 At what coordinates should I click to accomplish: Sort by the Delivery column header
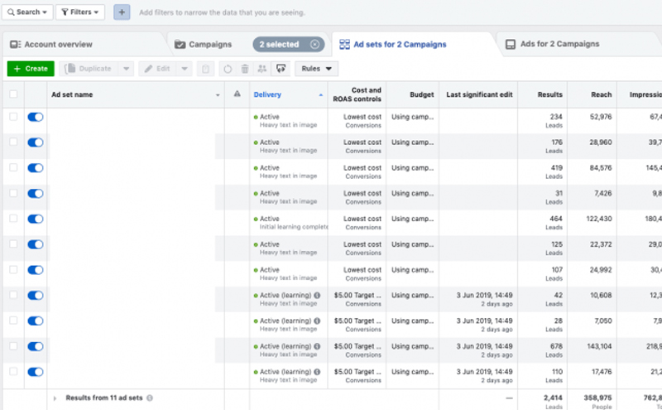267,94
